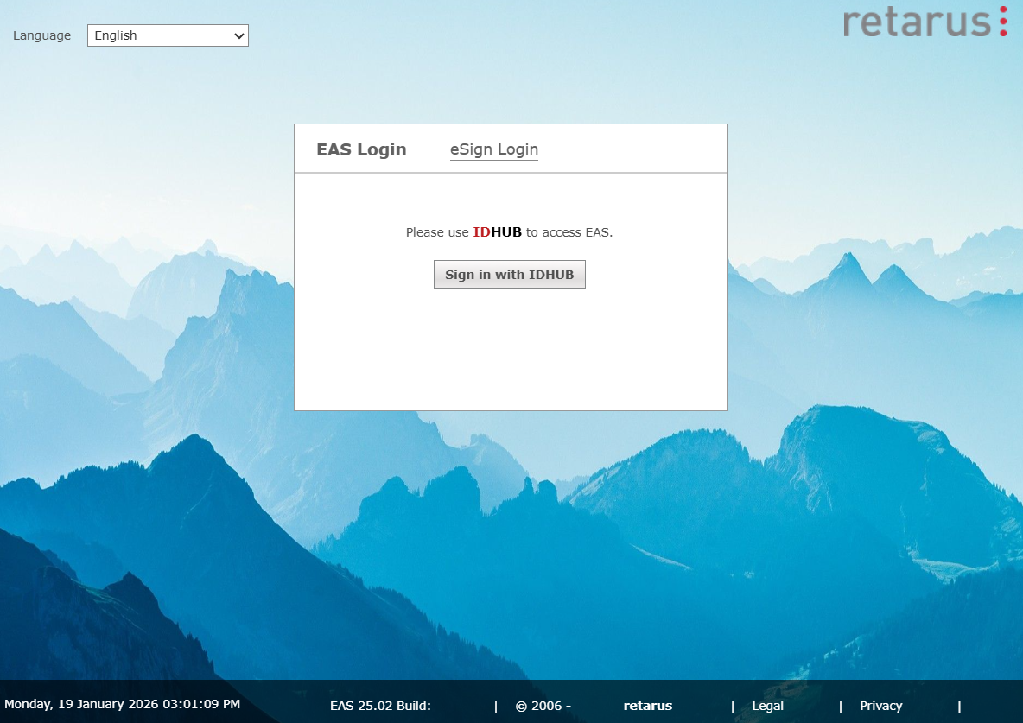Click the EAS 25.02 Build version text

380,706
